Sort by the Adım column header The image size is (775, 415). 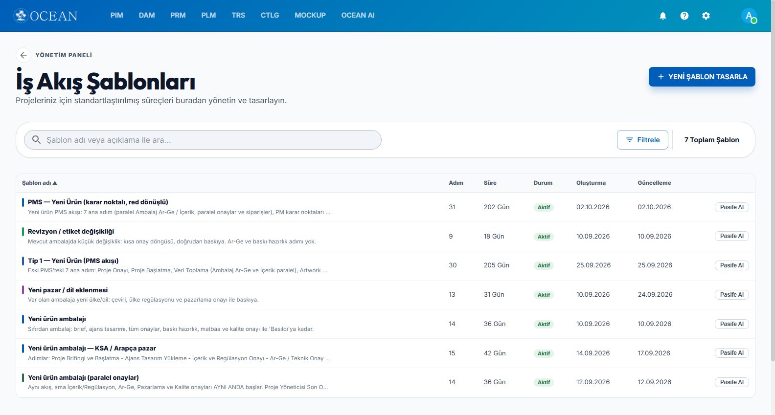click(x=456, y=183)
